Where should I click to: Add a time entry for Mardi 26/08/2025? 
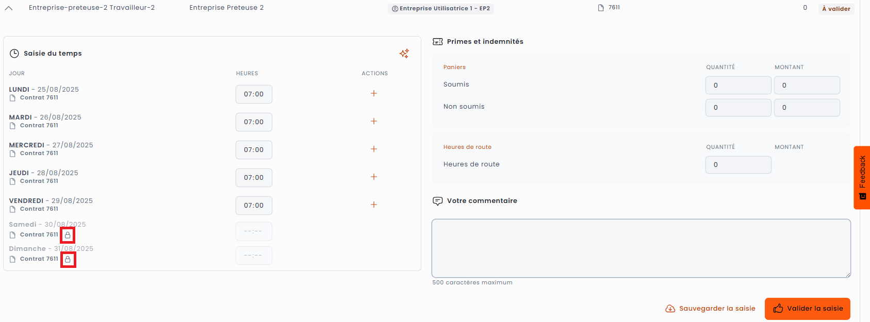[374, 121]
